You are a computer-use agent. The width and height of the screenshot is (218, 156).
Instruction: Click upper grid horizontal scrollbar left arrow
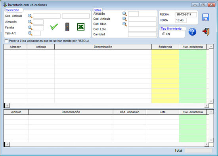8,106
